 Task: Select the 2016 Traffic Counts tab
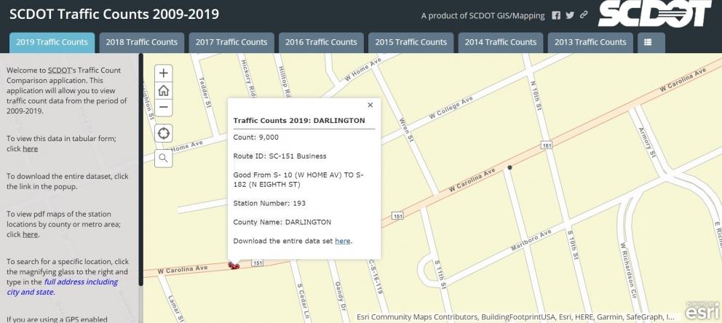tap(321, 42)
